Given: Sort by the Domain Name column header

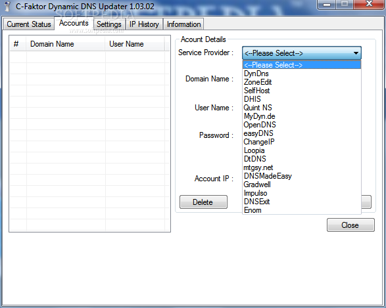Looking at the screenshot, I should [x=66, y=44].
